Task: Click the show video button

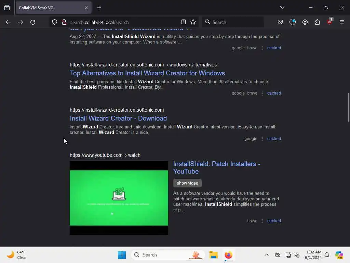Action: pyautogui.click(x=188, y=183)
